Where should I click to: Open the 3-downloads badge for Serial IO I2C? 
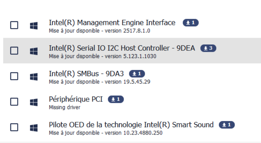click(208, 48)
